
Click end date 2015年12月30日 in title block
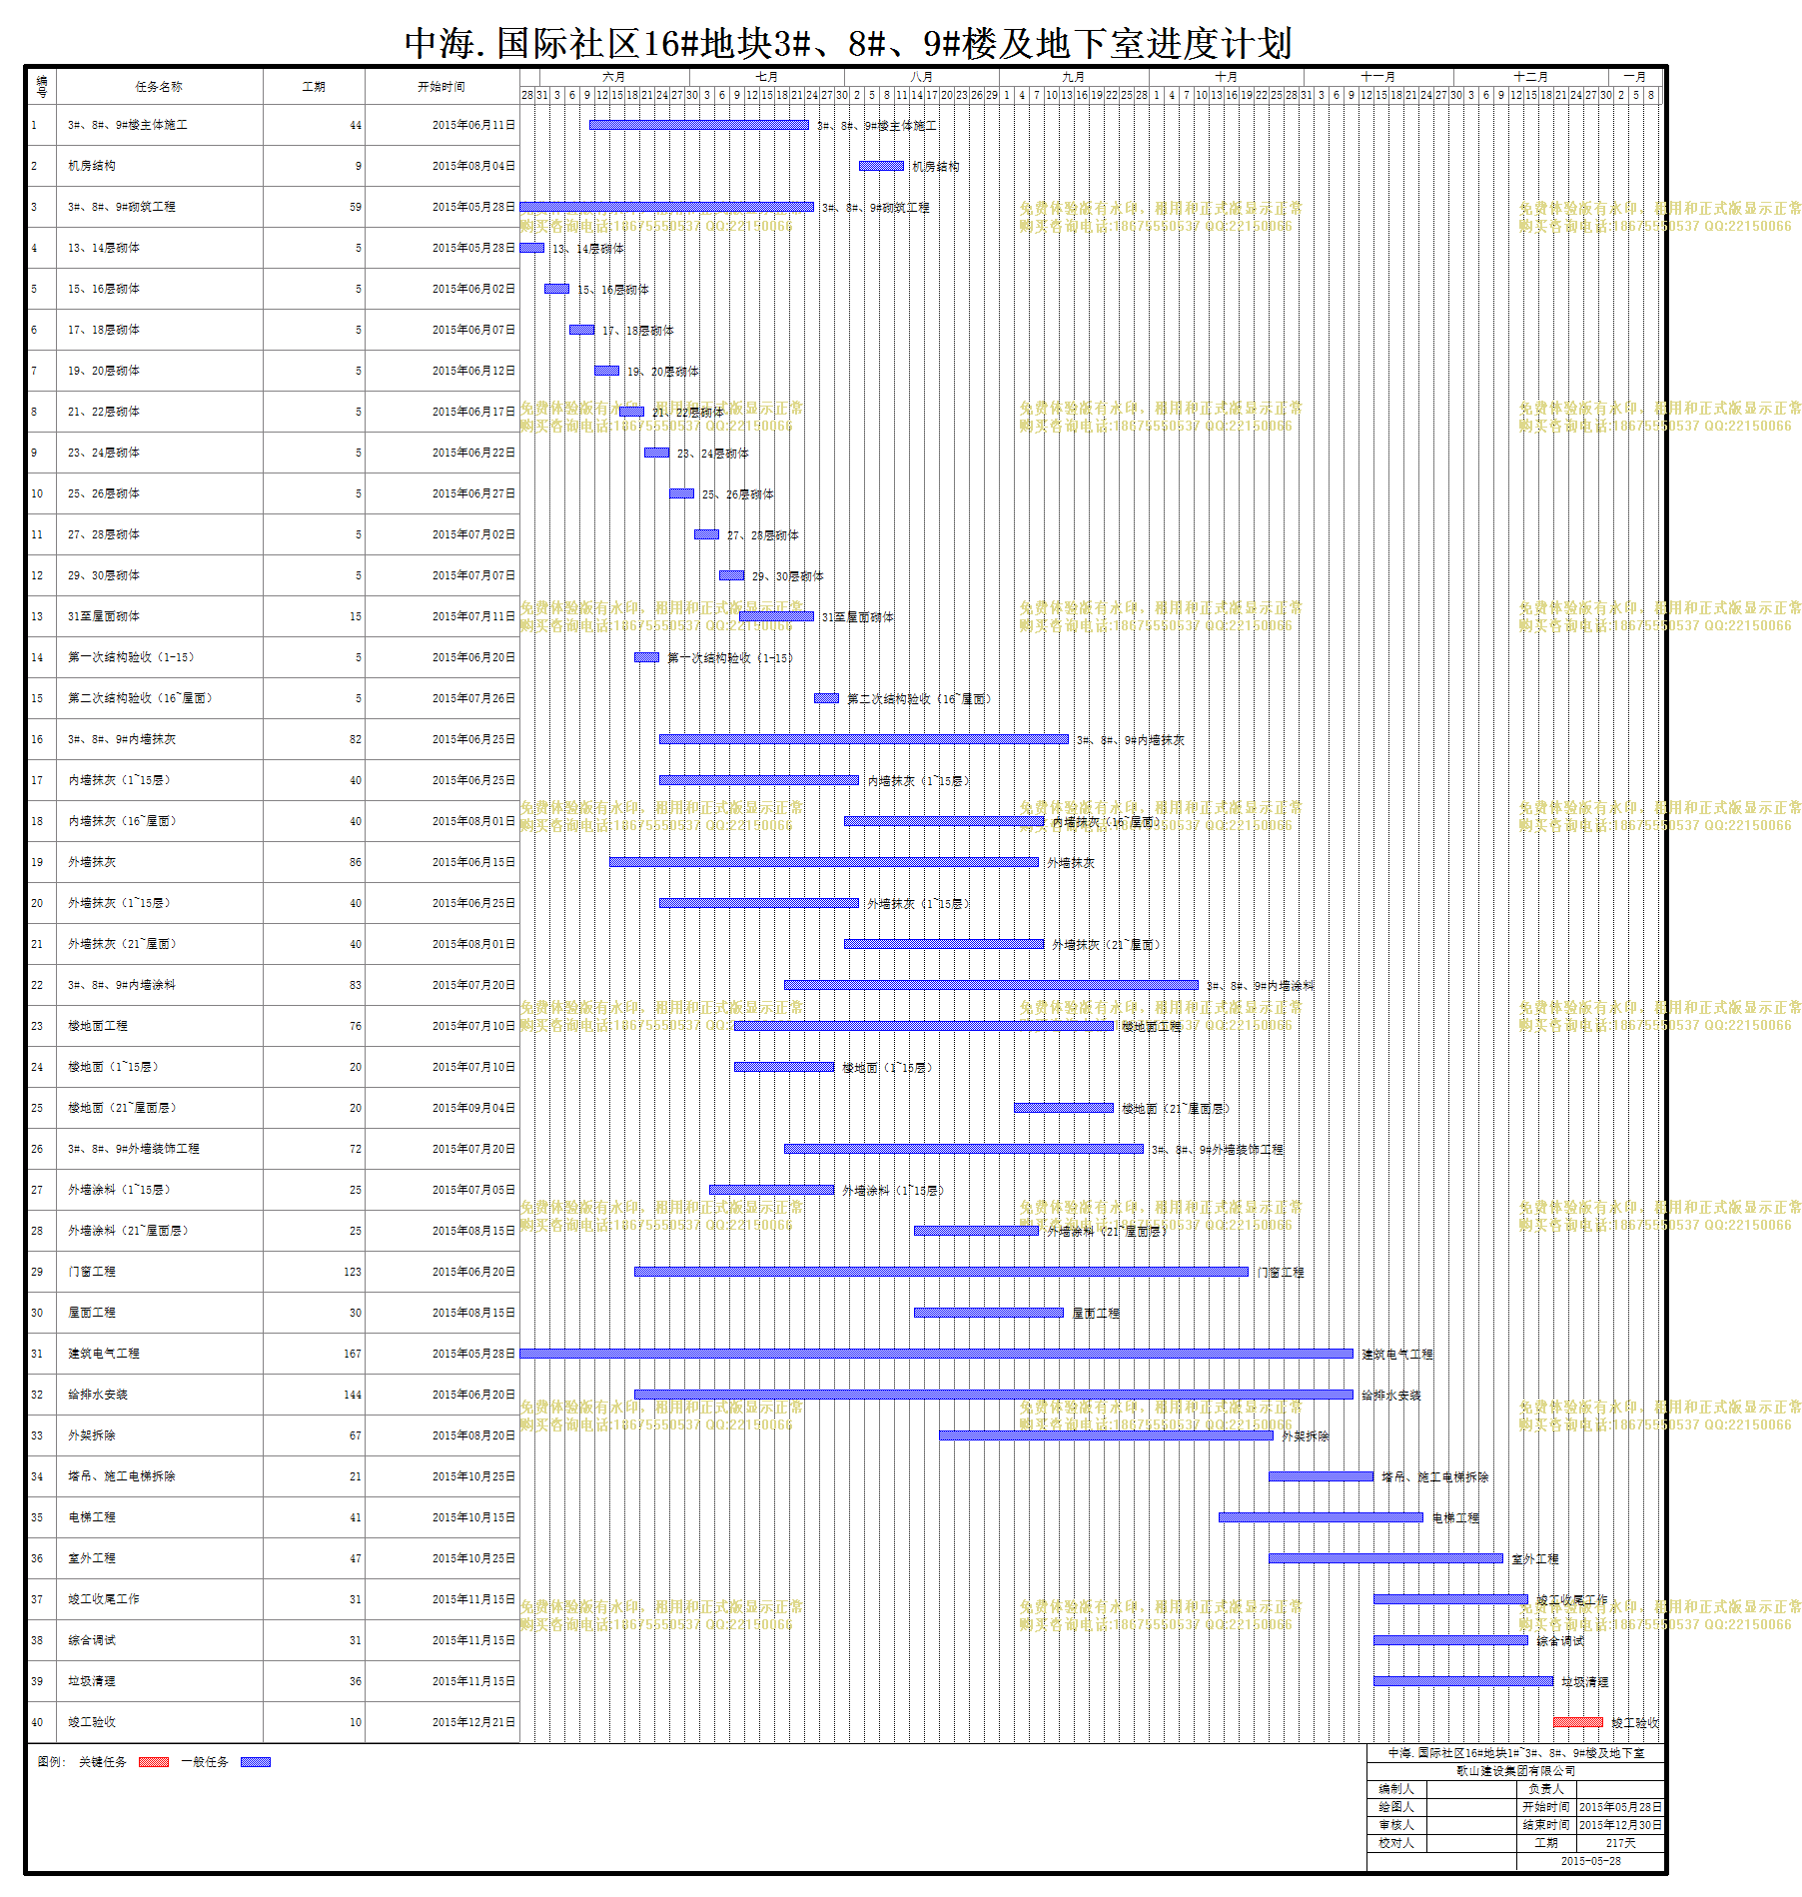pos(1620,1825)
